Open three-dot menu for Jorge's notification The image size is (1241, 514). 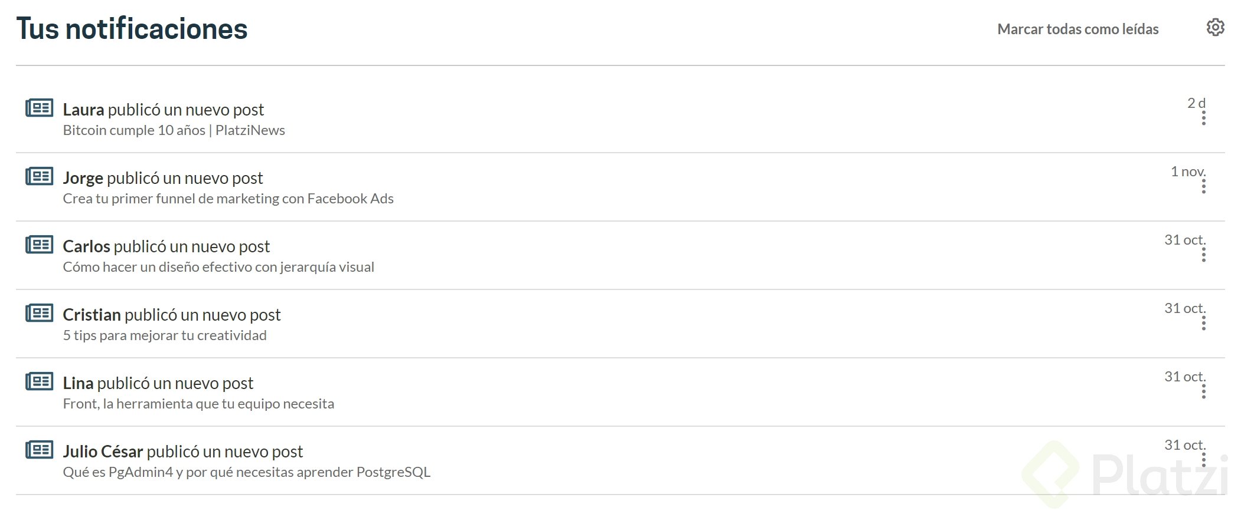coord(1203,186)
